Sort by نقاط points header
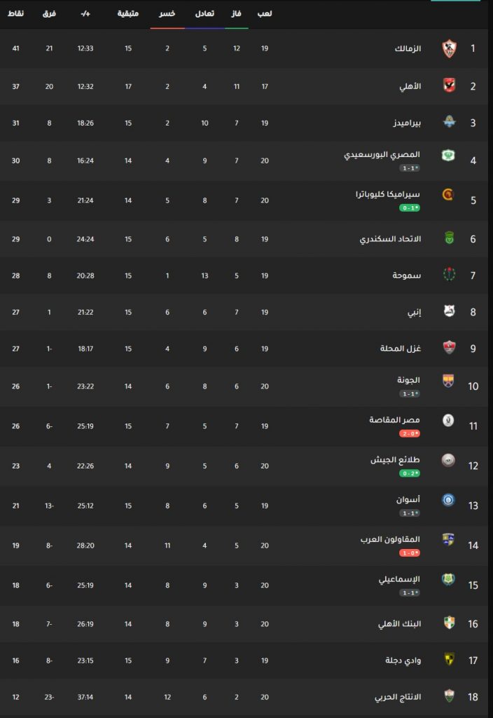 pos(15,14)
